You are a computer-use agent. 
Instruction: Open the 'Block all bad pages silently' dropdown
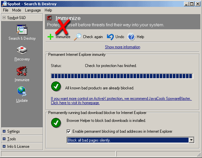pos(191,140)
